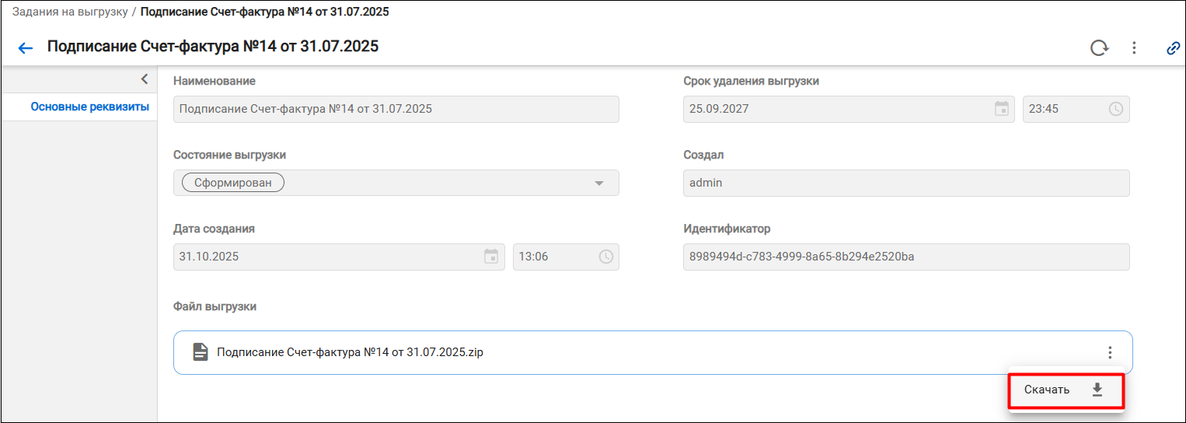Open file Подписание Счет-фактура №14 zip

(x=350, y=352)
